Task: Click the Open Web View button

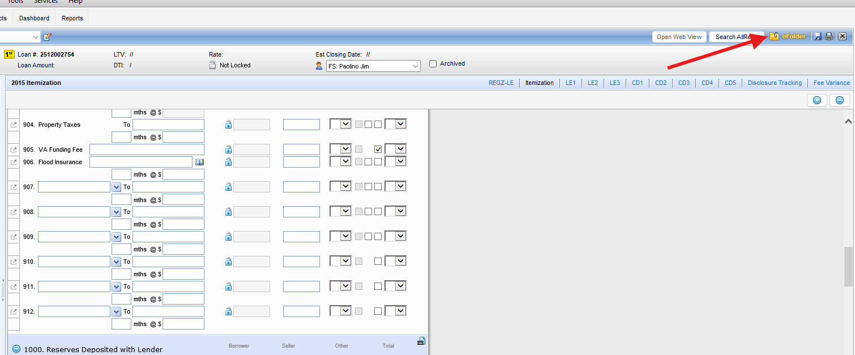Action: 679,37
